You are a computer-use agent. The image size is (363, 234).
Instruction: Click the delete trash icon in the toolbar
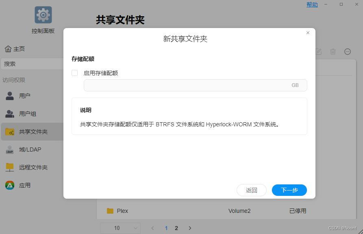[333, 52]
